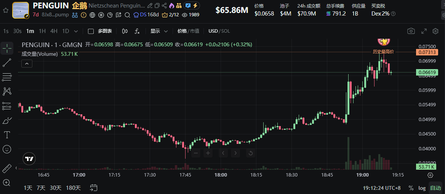Select the 1m timeframe

(x=30, y=31)
